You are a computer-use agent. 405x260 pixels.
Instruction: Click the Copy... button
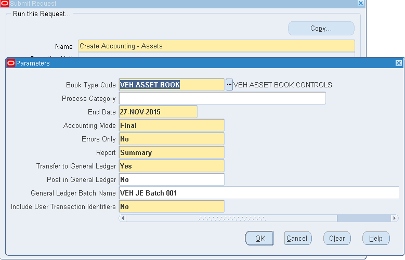point(321,29)
